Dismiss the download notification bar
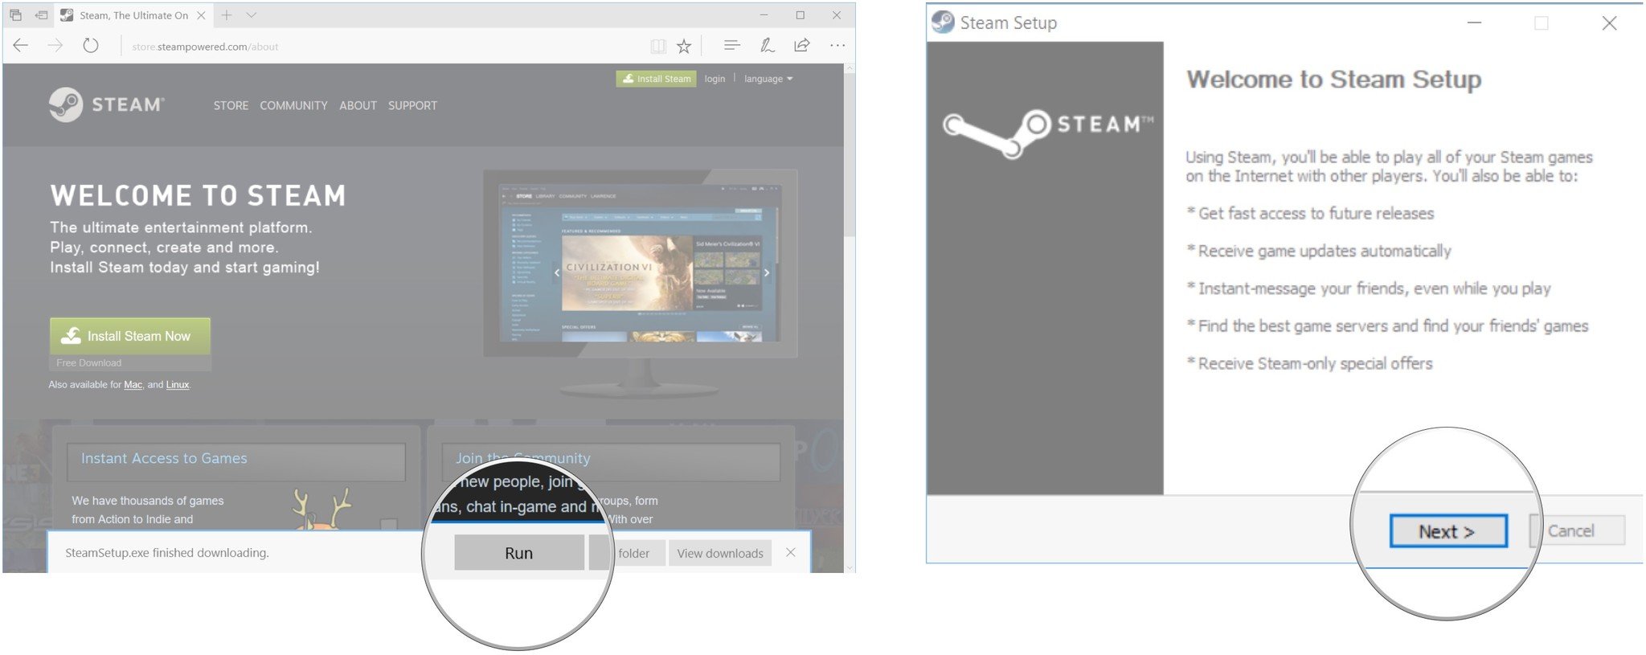Image resolution: width=1646 pixels, height=655 pixels. [x=791, y=552]
